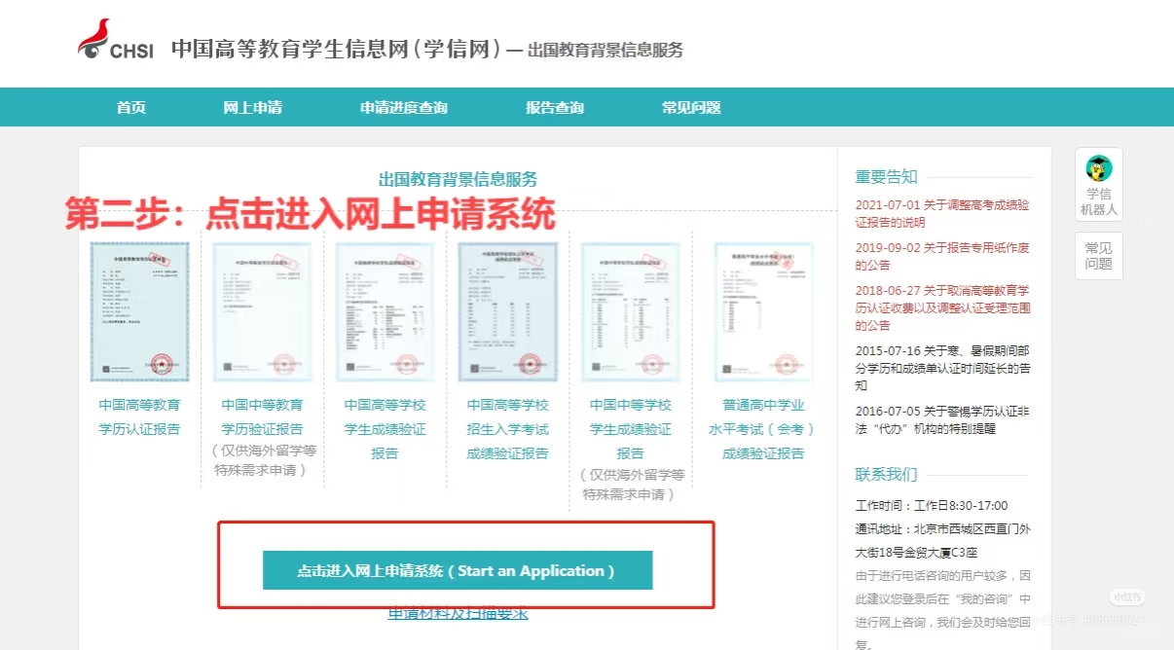Open 2019-09-02 报告专用纸作废 notice
Image resolution: width=1174 pixels, height=650 pixels.
click(x=941, y=256)
